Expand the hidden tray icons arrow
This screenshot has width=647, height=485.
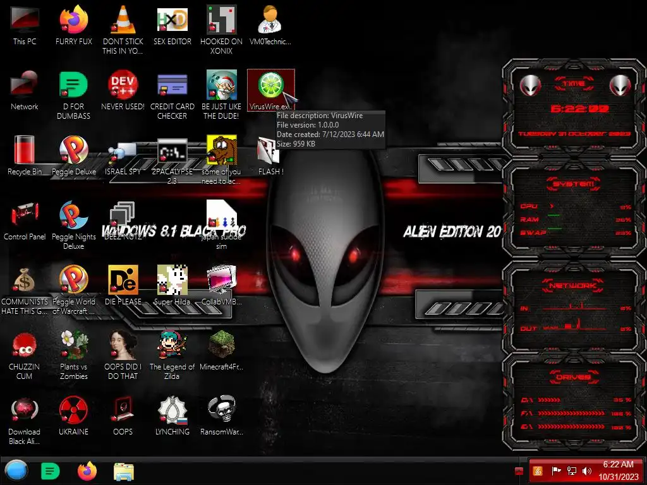point(519,470)
